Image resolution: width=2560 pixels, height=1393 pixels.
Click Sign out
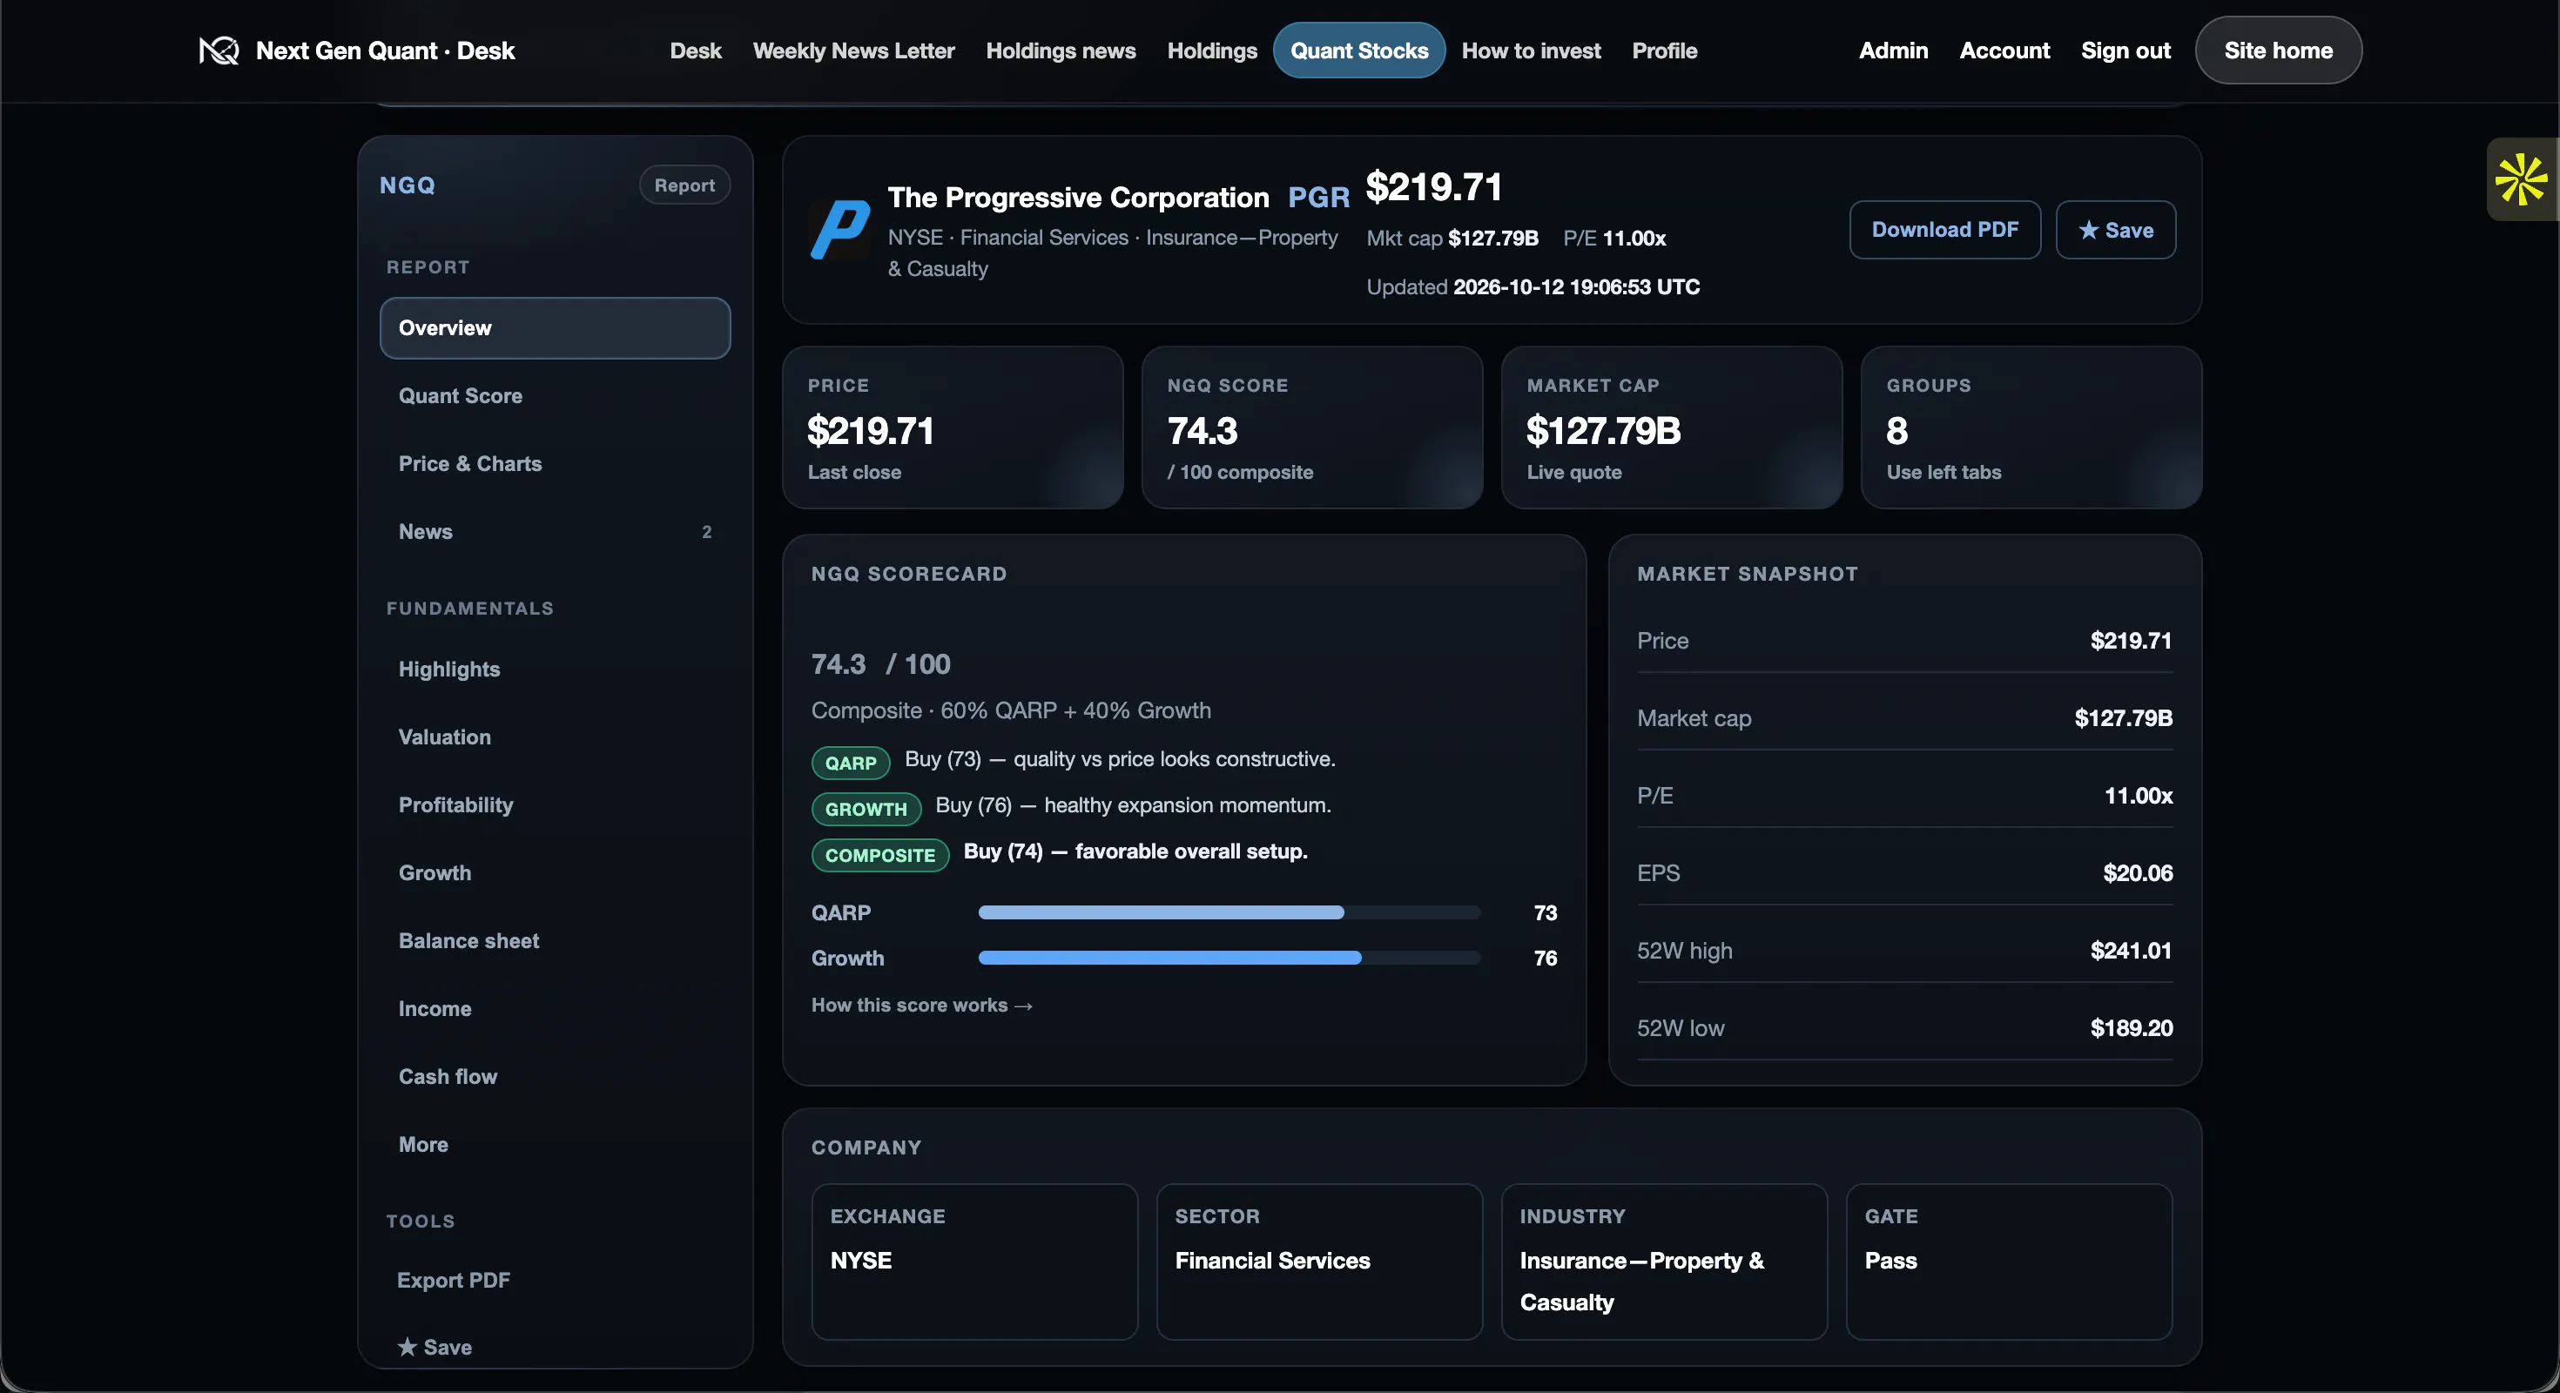click(2125, 50)
